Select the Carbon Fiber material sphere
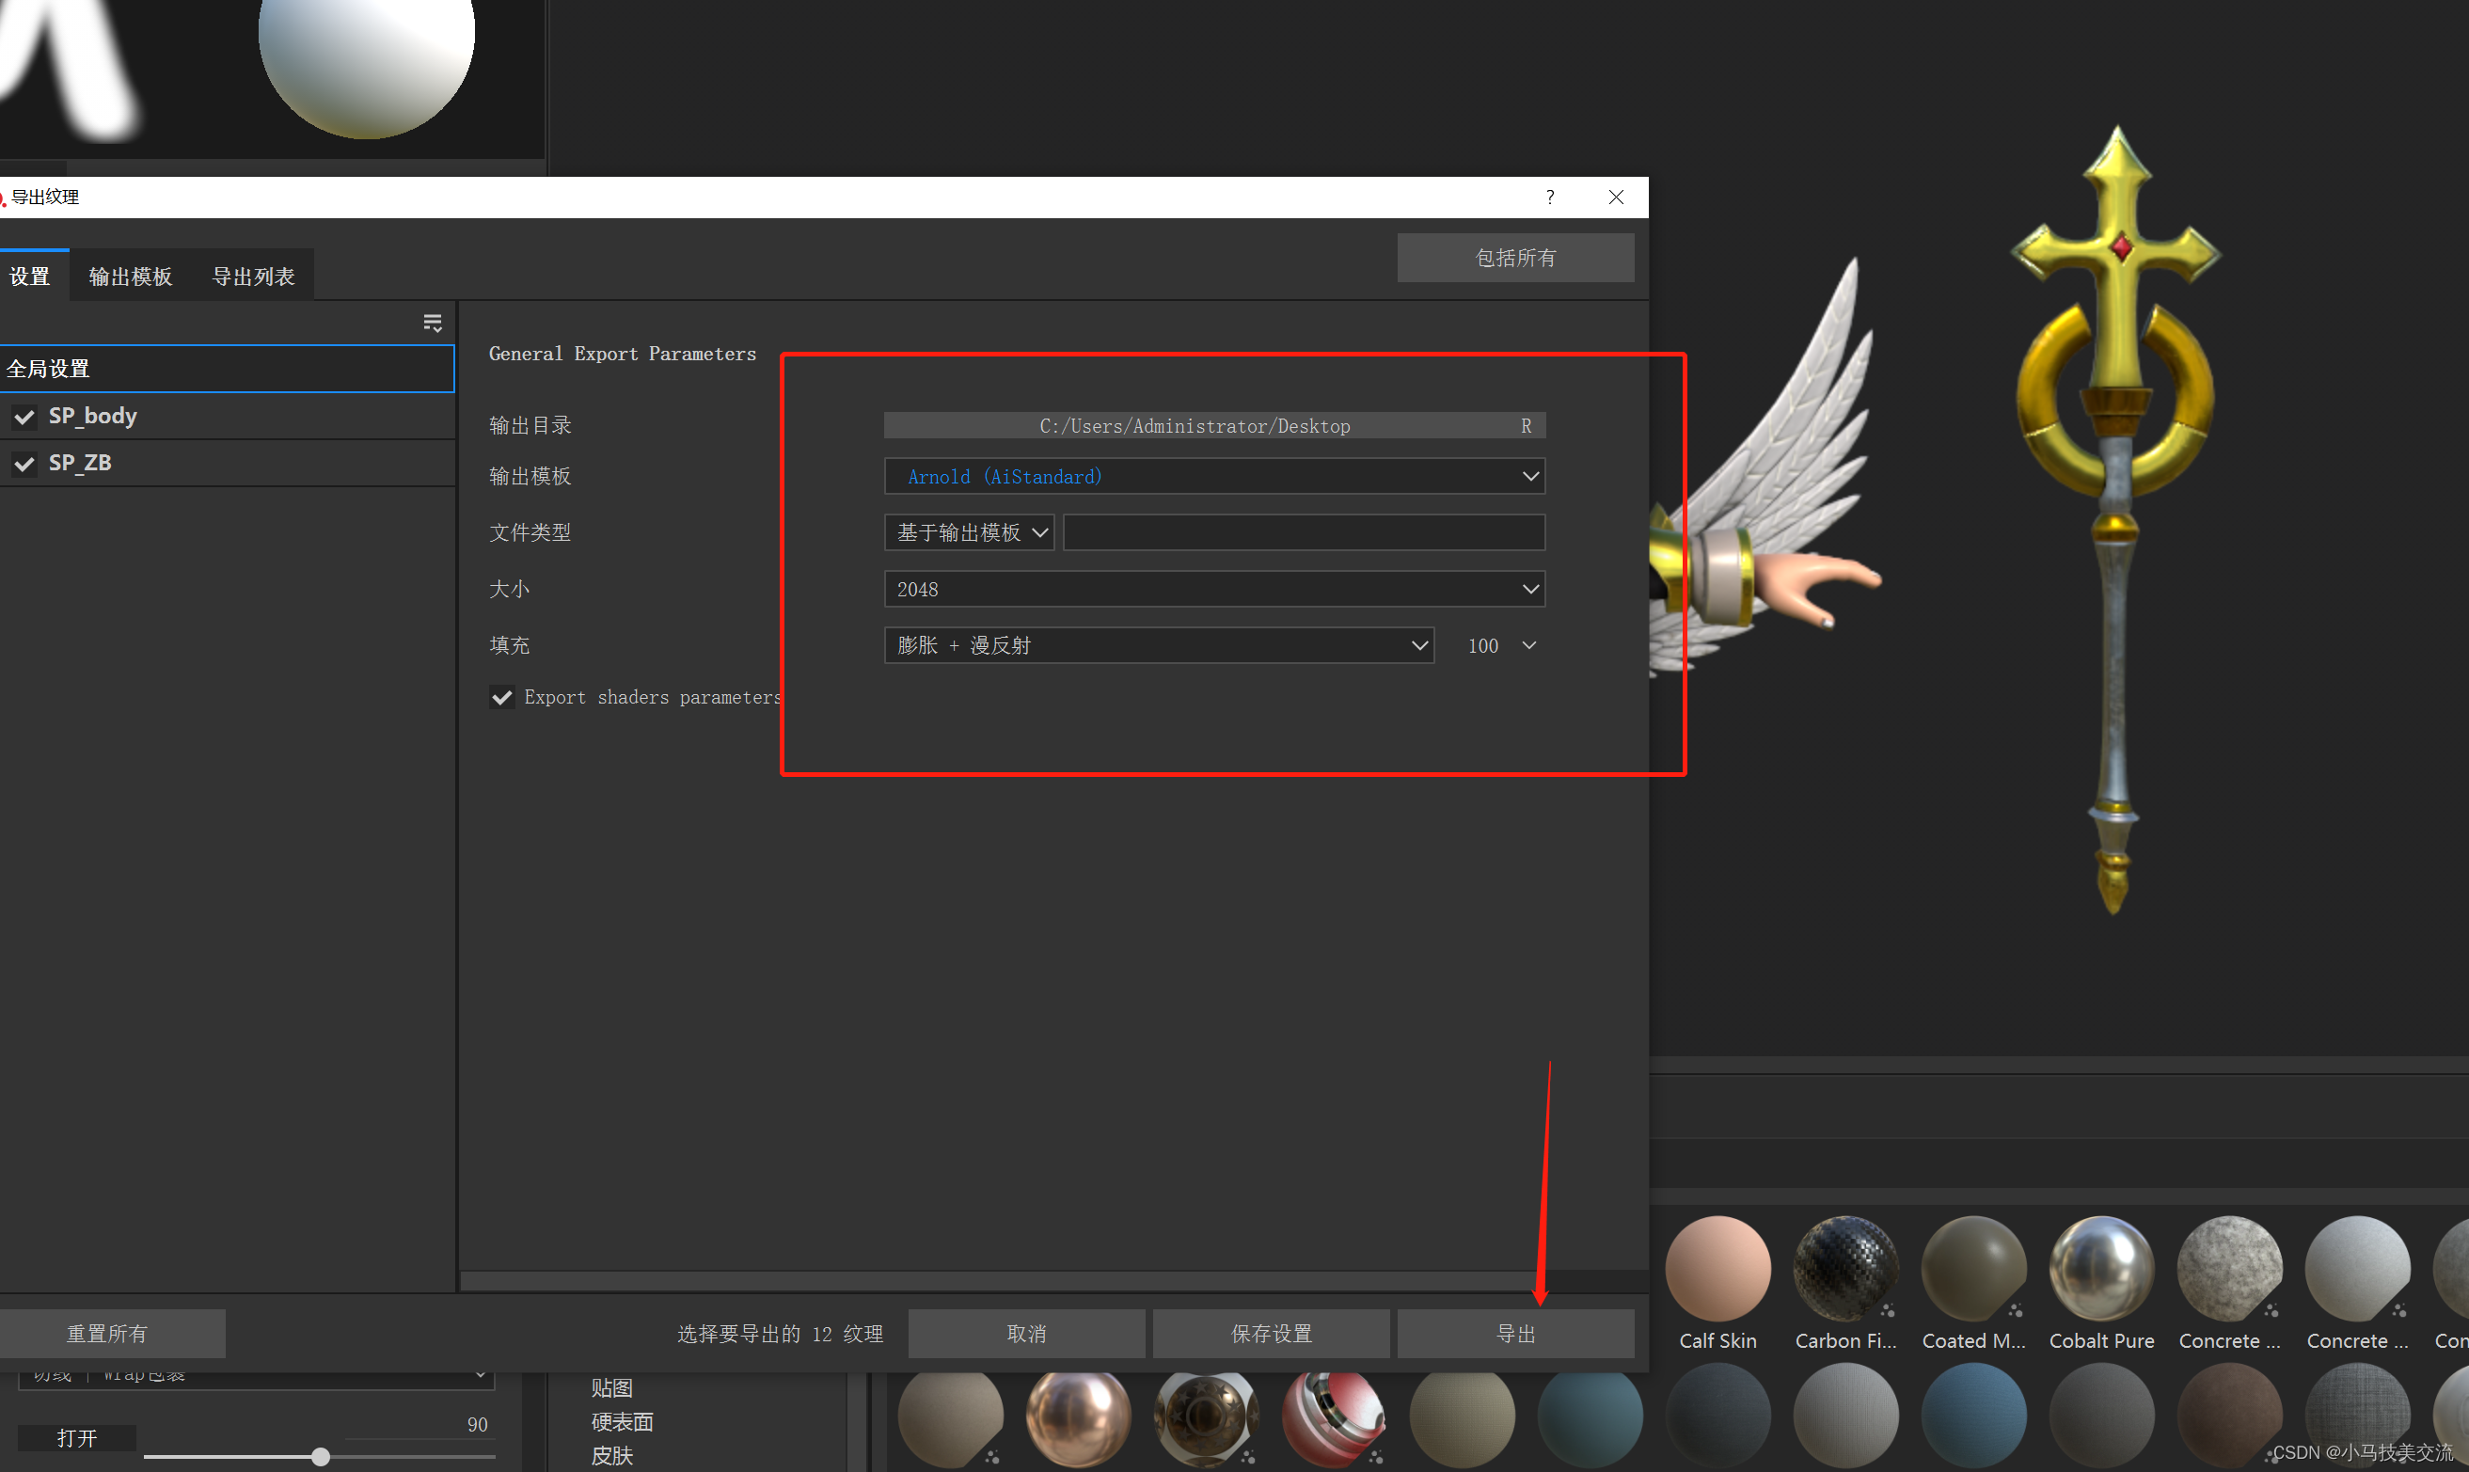The width and height of the screenshot is (2469, 1472). pyautogui.click(x=1845, y=1268)
